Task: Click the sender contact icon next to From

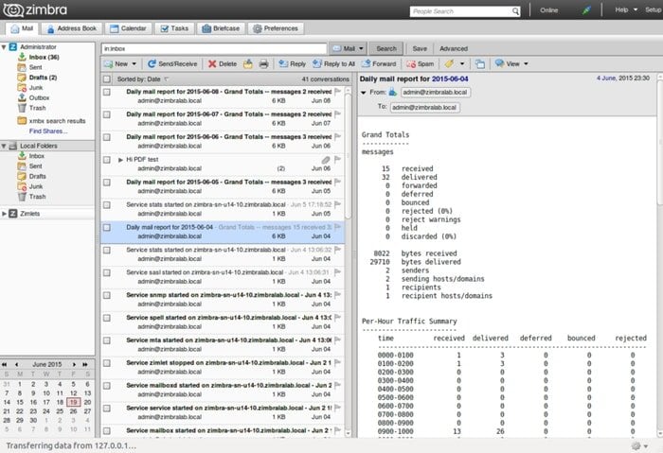Action: pos(393,92)
